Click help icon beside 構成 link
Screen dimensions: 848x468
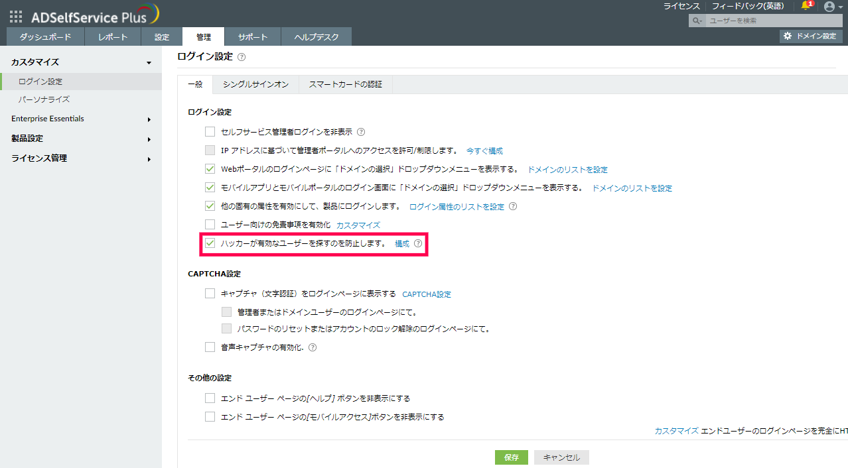point(418,243)
